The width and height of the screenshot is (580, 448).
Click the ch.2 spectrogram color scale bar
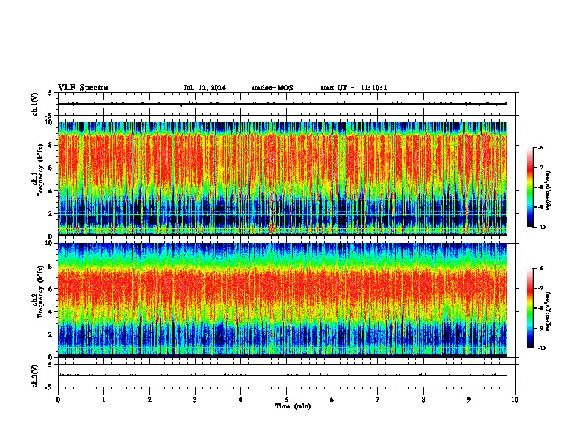[530, 308]
